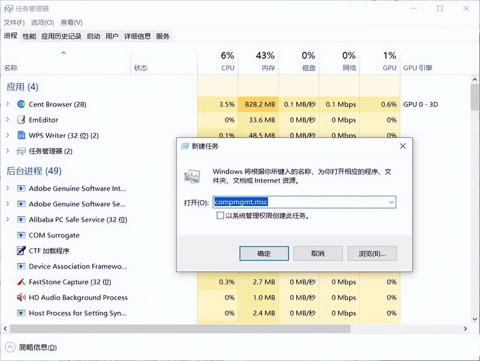Click the Device Association Framework icon
The image size is (480, 361).
coord(21,266)
